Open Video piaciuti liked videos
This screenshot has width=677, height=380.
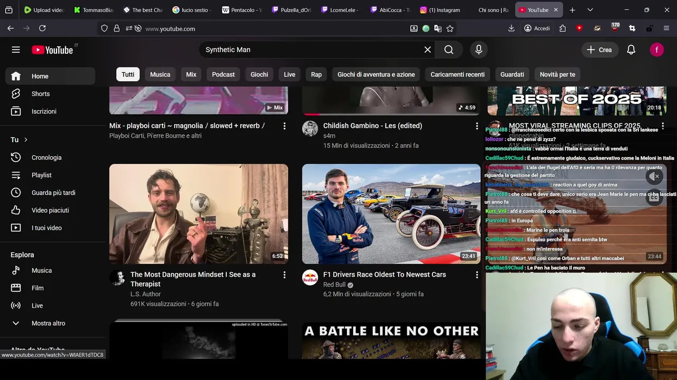[50, 210]
